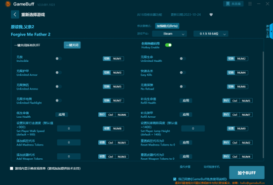
Task: Apply Reset Weapon Tokens to 0
Action: coord(186,156)
